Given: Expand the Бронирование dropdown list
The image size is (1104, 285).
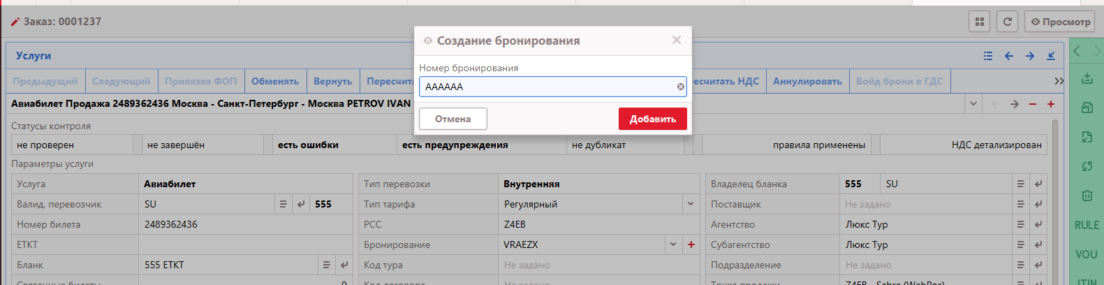Looking at the screenshot, I should 672,244.
